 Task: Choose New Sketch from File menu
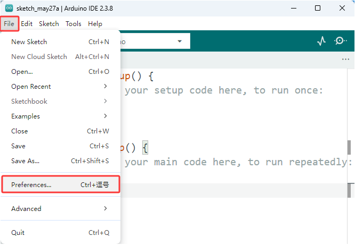(60, 42)
